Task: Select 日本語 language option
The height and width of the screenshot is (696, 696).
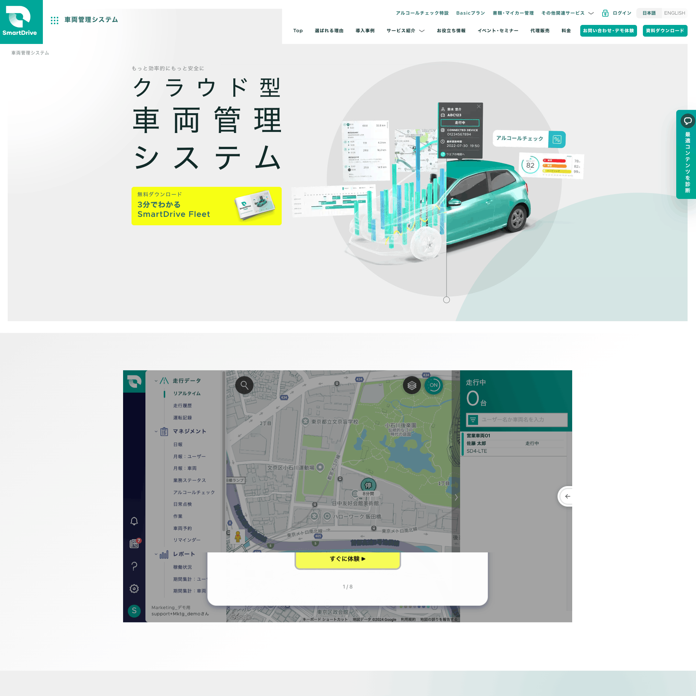Action: (x=649, y=13)
